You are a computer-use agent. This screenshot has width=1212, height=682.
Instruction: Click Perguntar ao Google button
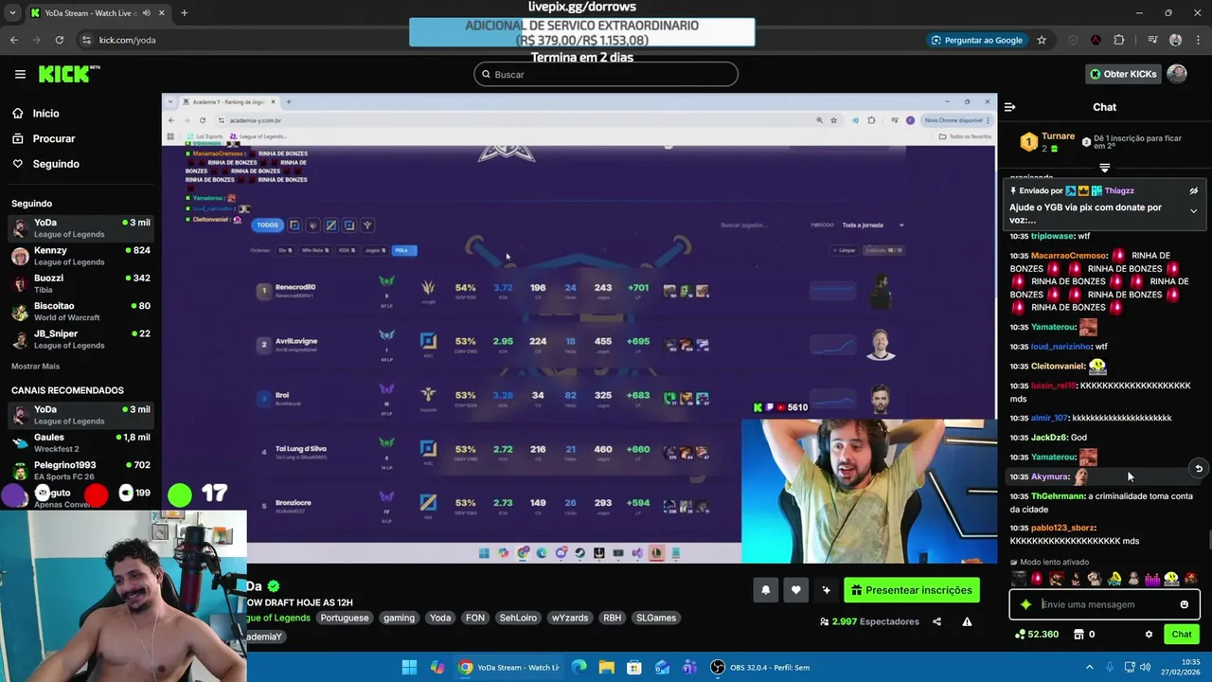tap(976, 40)
